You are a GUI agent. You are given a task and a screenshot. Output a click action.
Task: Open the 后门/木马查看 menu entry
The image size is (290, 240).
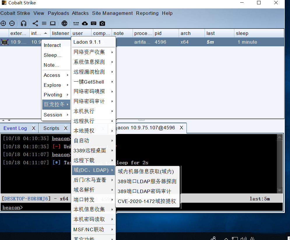[x=93, y=180]
